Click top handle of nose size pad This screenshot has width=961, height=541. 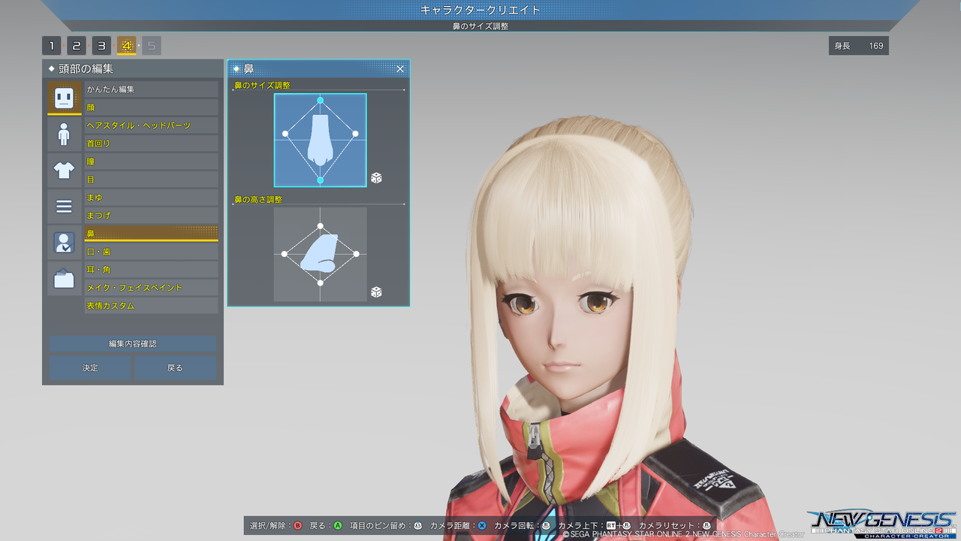point(321,100)
